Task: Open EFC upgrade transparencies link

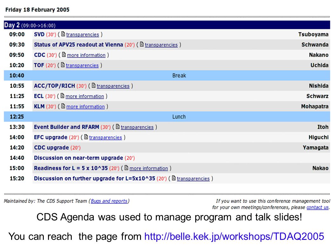Action: point(105,138)
